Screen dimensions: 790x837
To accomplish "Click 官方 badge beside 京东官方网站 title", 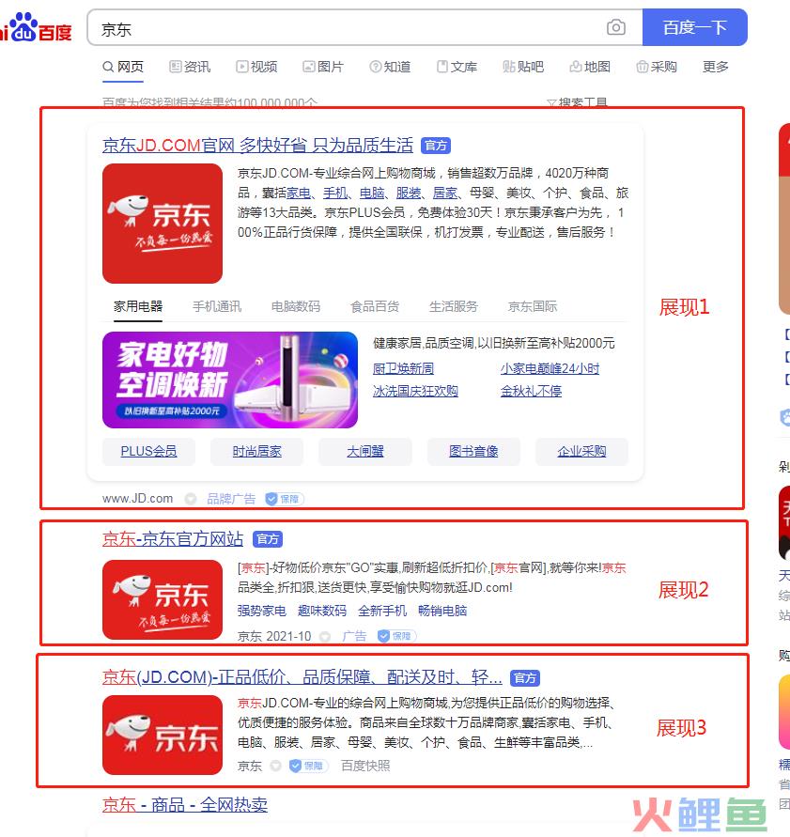I will click(x=268, y=539).
